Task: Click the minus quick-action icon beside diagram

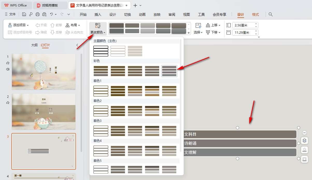Action: coord(304,133)
